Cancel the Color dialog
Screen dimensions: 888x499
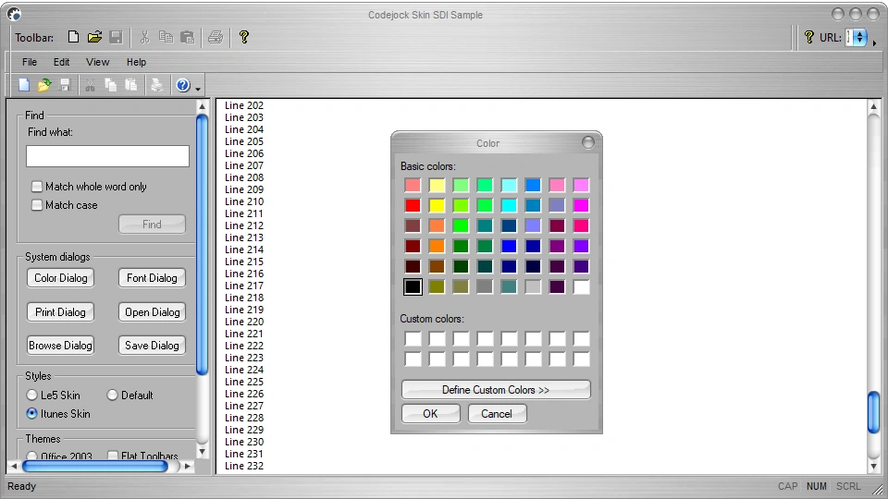point(497,414)
